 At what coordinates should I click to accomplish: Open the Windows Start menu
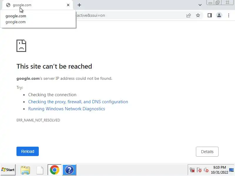tap(8, 170)
